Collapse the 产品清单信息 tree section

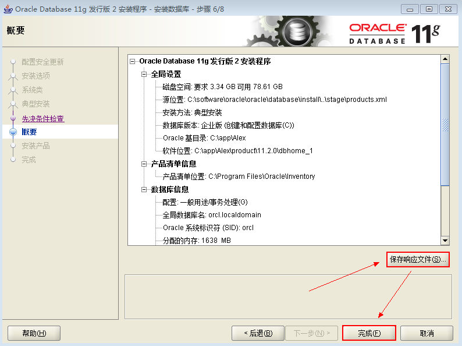coord(144,164)
